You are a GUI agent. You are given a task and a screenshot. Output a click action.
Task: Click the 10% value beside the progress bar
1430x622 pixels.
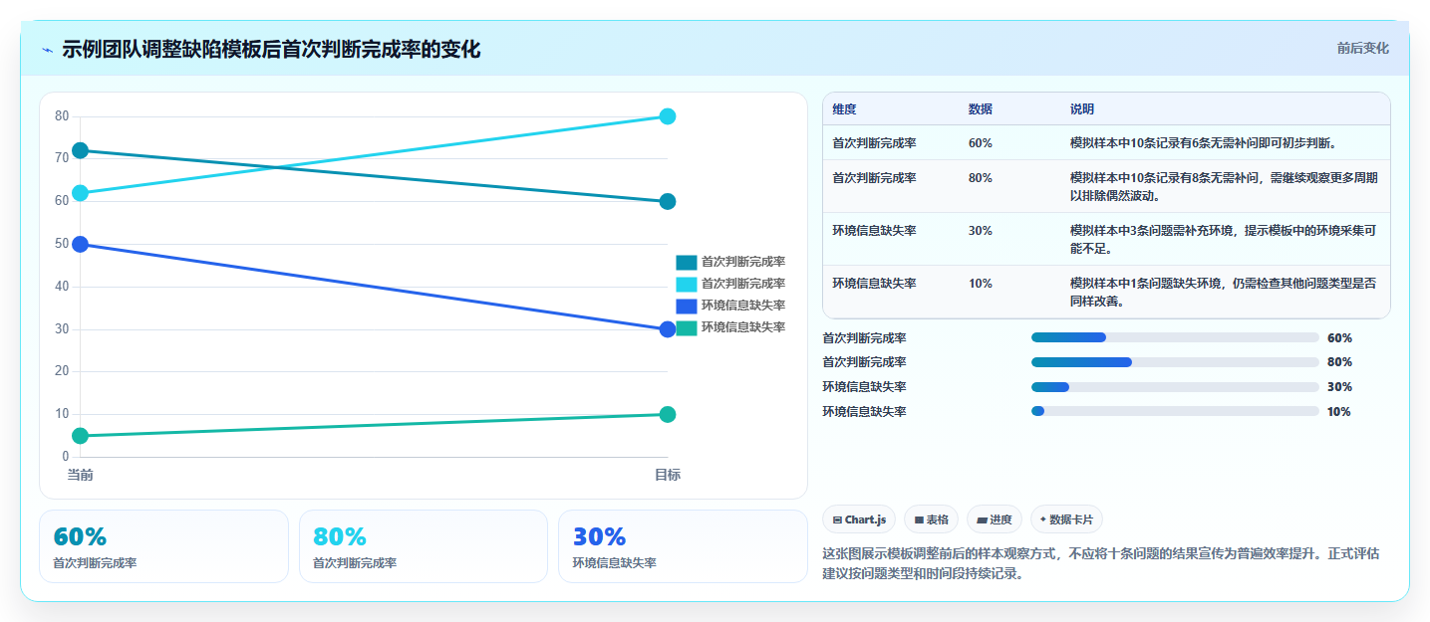(x=1339, y=412)
